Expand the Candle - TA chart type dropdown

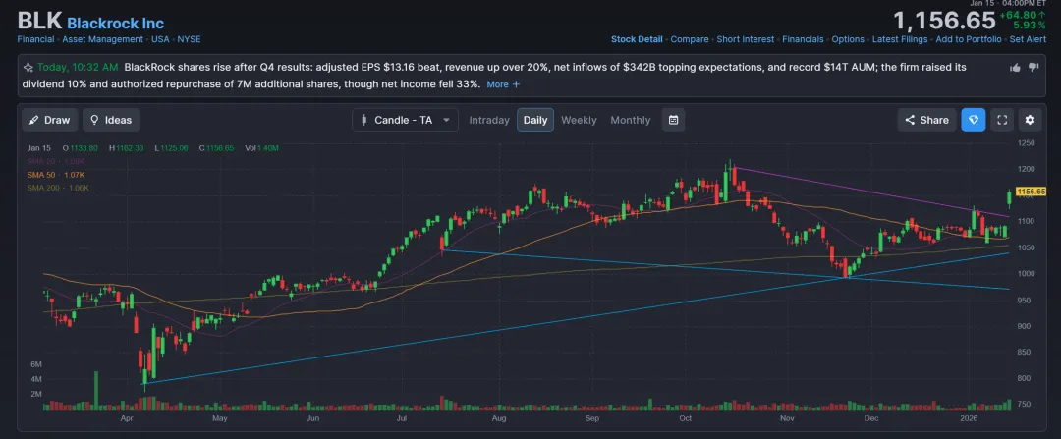405,120
